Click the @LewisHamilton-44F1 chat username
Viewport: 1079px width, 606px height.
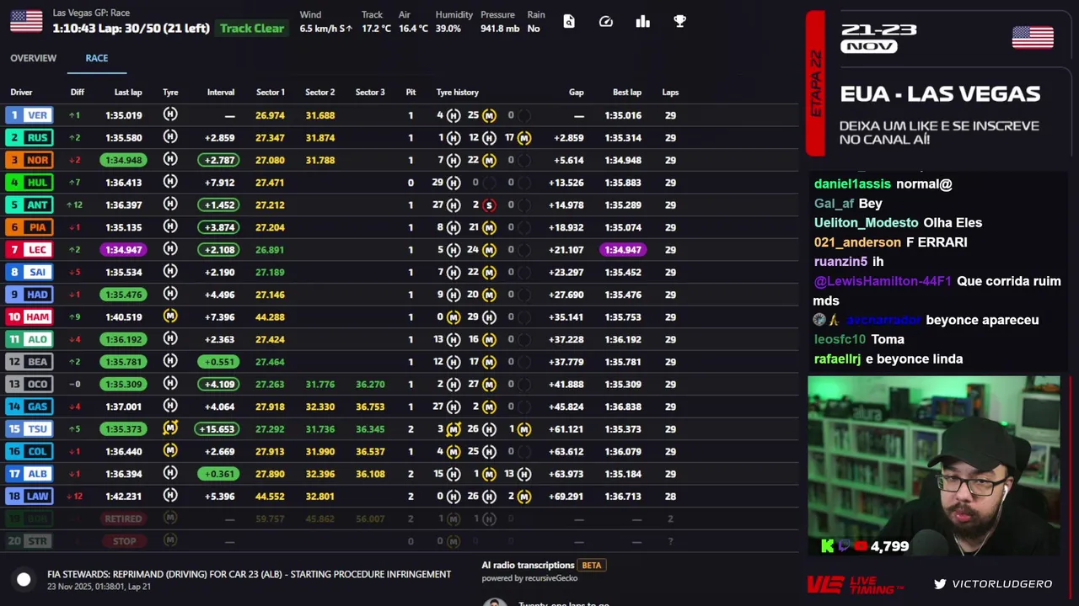pos(883,281)
